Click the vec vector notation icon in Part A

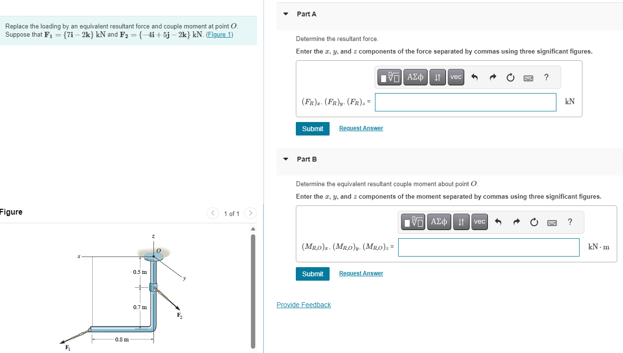pos(456,77)
